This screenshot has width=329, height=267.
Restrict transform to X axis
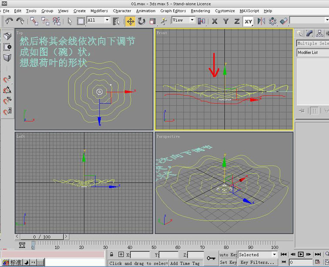pos(215,21)
